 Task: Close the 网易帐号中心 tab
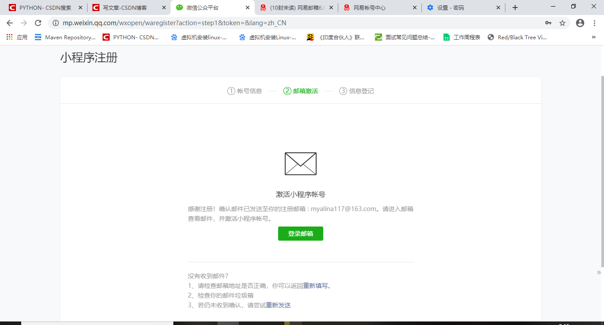(x=415, y=8)
